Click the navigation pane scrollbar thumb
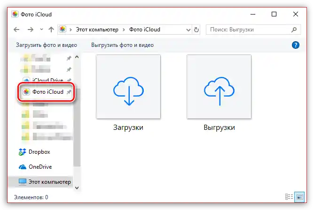 pyautogui.click(x=77, y=127)
